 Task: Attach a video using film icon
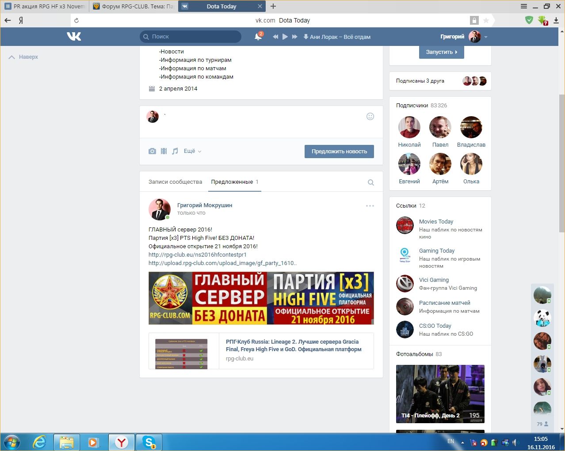(164, 151)
